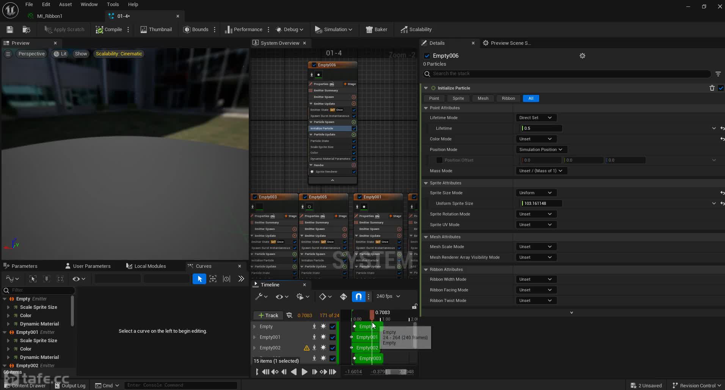
Task: Click the Lit view mode button
Action: point(60,54)
